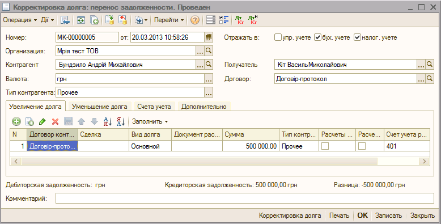Open the Дії dropdown menu
Image resolution: width=441 pixels, height=224 pixels.
tap(47, 20)
